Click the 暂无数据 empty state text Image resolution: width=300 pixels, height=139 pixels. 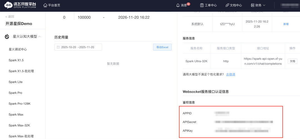tap(113, 64)
